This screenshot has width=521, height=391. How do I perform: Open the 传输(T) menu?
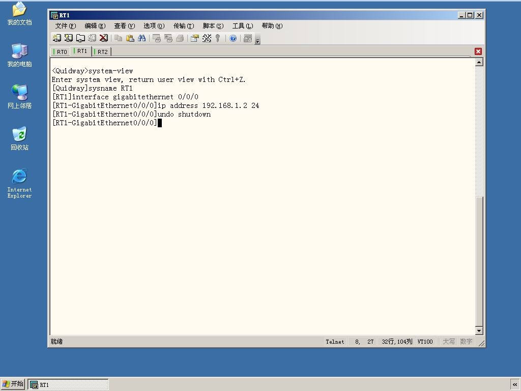coord(184,26)
